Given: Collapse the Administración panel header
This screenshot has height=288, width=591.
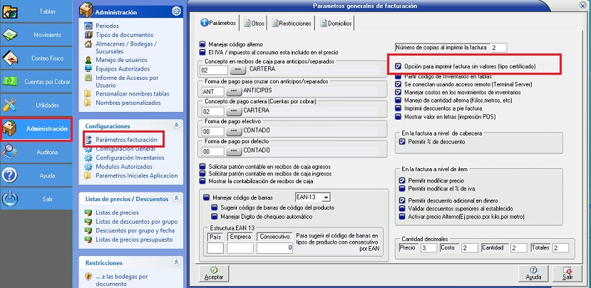Looking at the screenshot, I should (176, 12).
